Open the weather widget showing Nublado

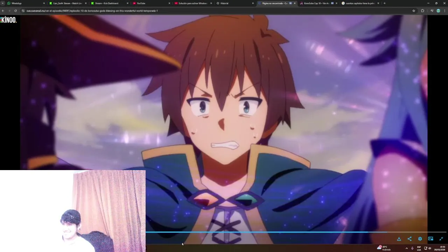(x=384, y=248)
